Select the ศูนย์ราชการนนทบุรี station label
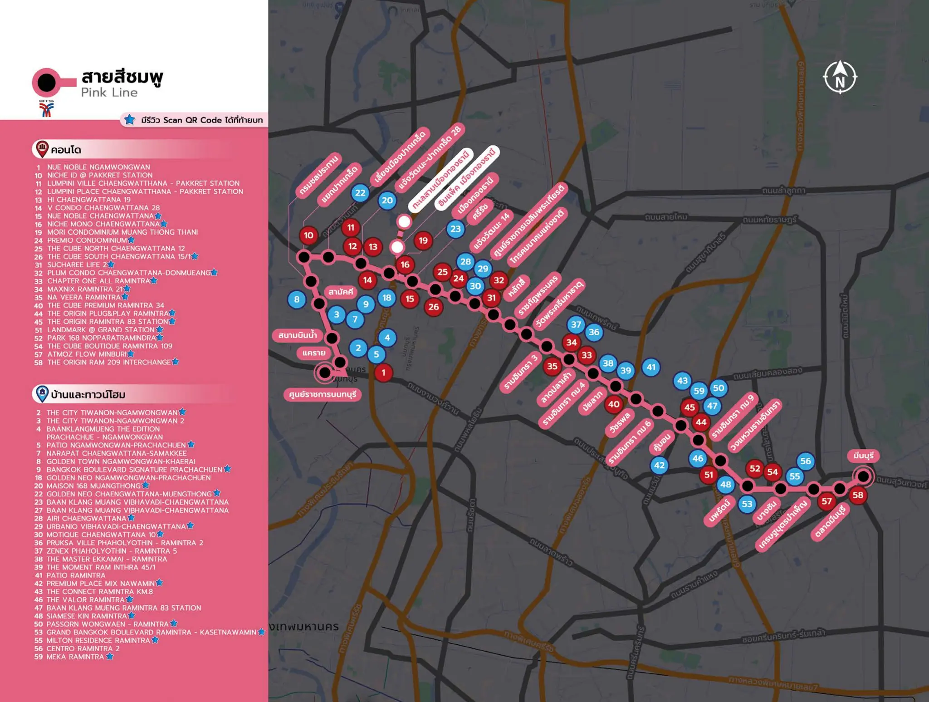Image resolution: width=929 pixels, height=702 pixels. pyautogui.click(x=323, y=394)
